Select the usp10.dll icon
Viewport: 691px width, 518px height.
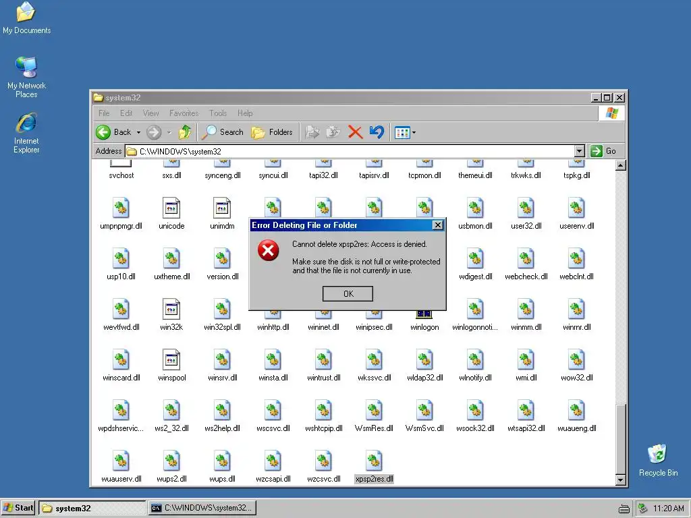point(121,258)
